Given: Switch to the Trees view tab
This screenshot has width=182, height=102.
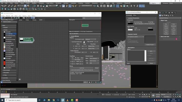Looking at the screenshot, I should click(x=27, y=20).
